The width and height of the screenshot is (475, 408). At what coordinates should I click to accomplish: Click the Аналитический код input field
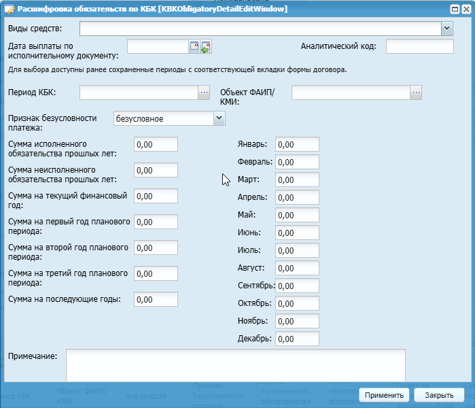pos(419,46)
